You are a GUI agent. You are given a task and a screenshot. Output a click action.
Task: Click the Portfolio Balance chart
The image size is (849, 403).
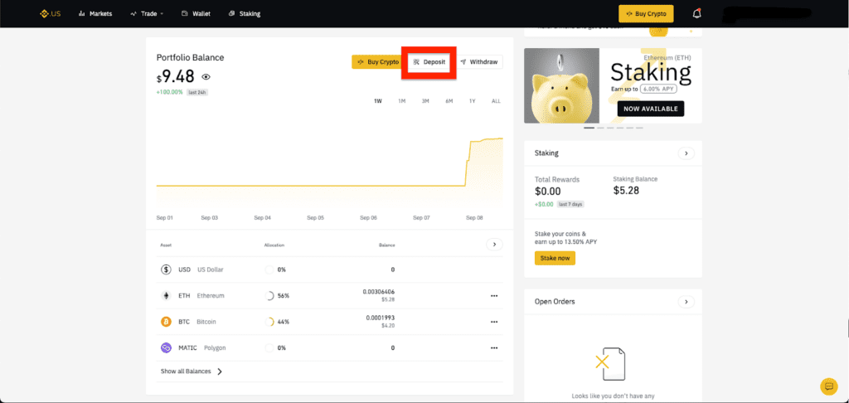329,171
